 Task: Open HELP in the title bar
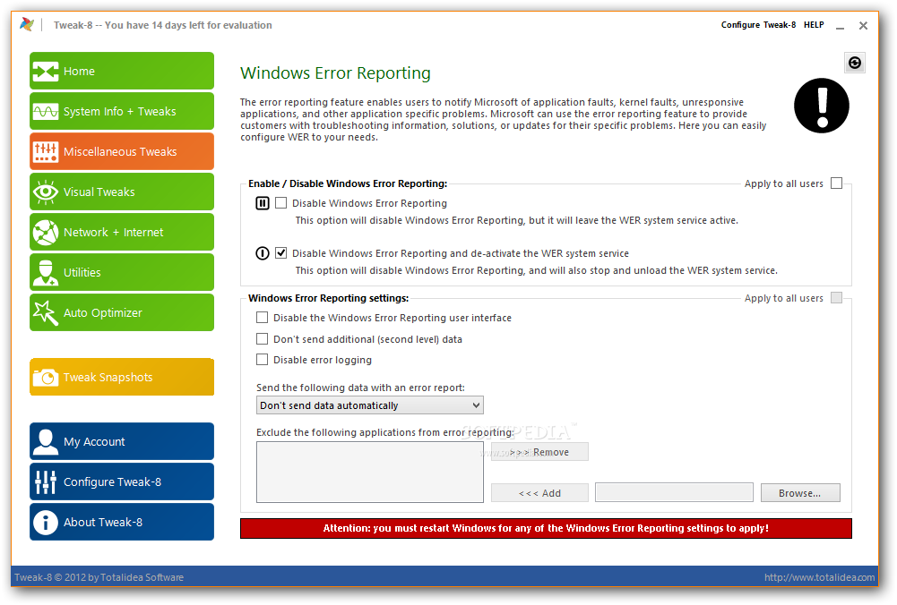[814, 25]
